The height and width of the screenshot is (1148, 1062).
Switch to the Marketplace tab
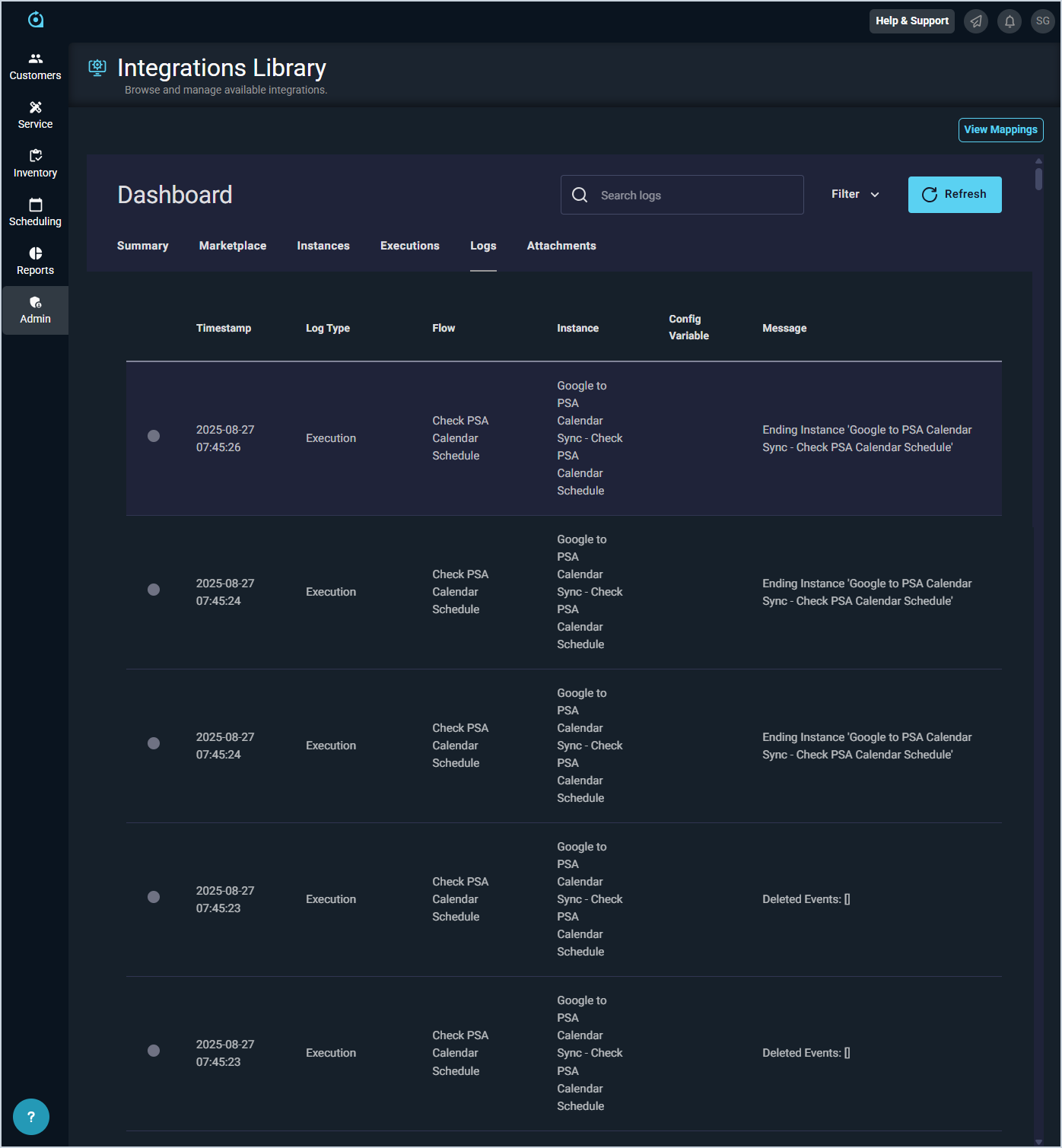click(x=233, y=246)
